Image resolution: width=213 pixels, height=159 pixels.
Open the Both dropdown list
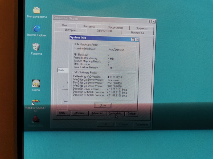tap(63, 70)
